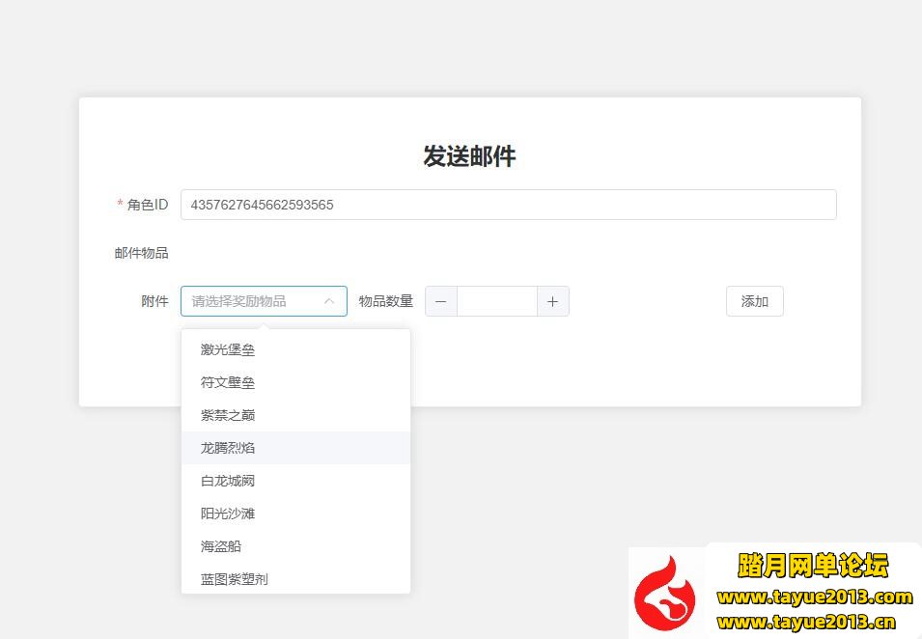Open the www.tayue2013.com link
This screenshot has height=639, width=922.
click(815, 597)
